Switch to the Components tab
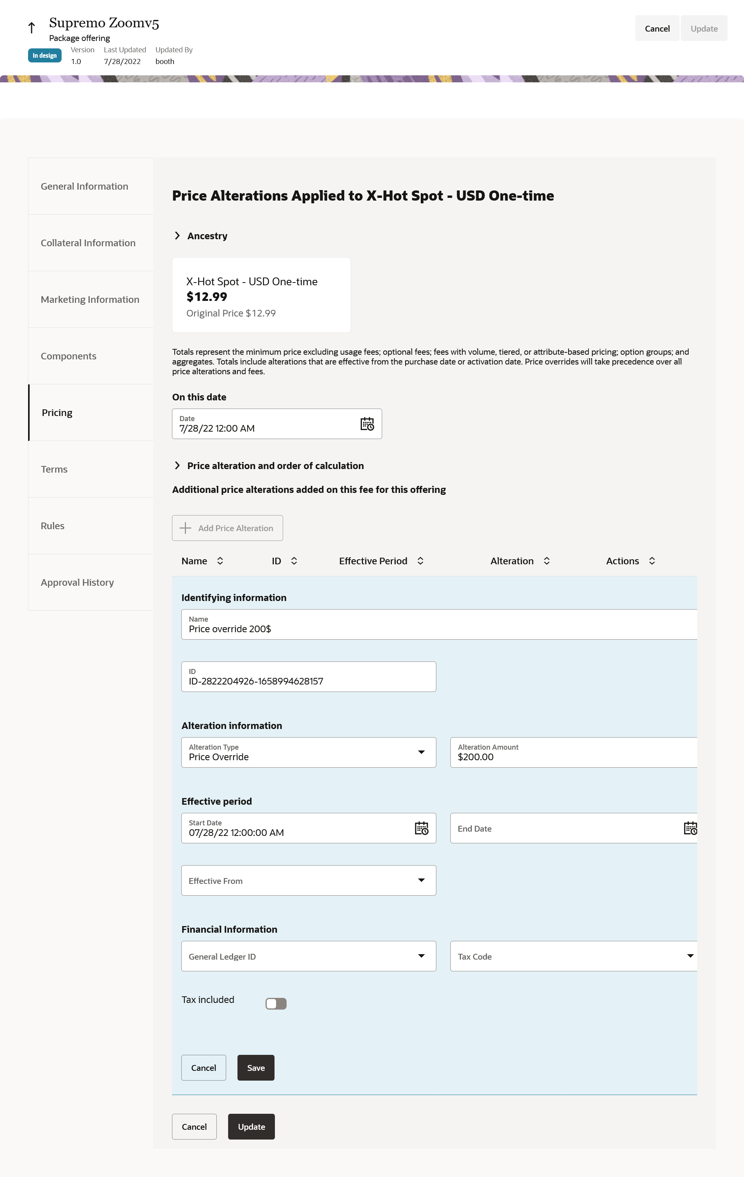This screenshot has height=1177, width=744. [68, 356]
